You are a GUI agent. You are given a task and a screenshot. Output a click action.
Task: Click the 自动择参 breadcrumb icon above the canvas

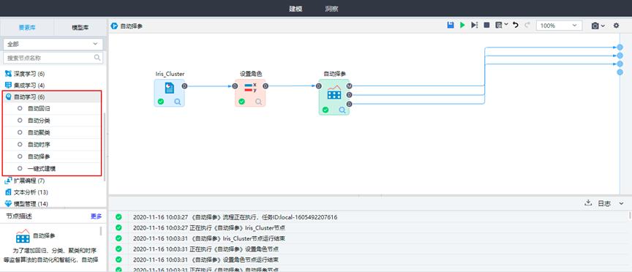(114, 26)
